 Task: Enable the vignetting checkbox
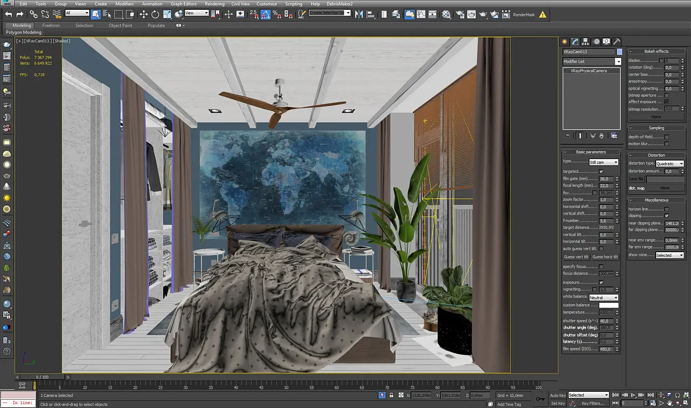coord(595,289)
